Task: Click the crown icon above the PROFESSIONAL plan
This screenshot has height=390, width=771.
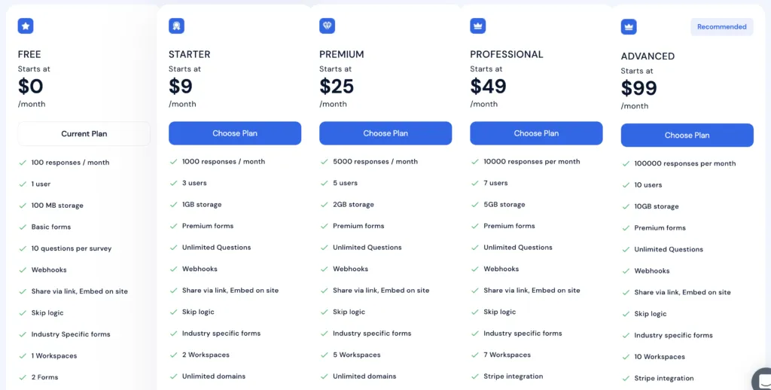Action: click(x=478, y=26)
